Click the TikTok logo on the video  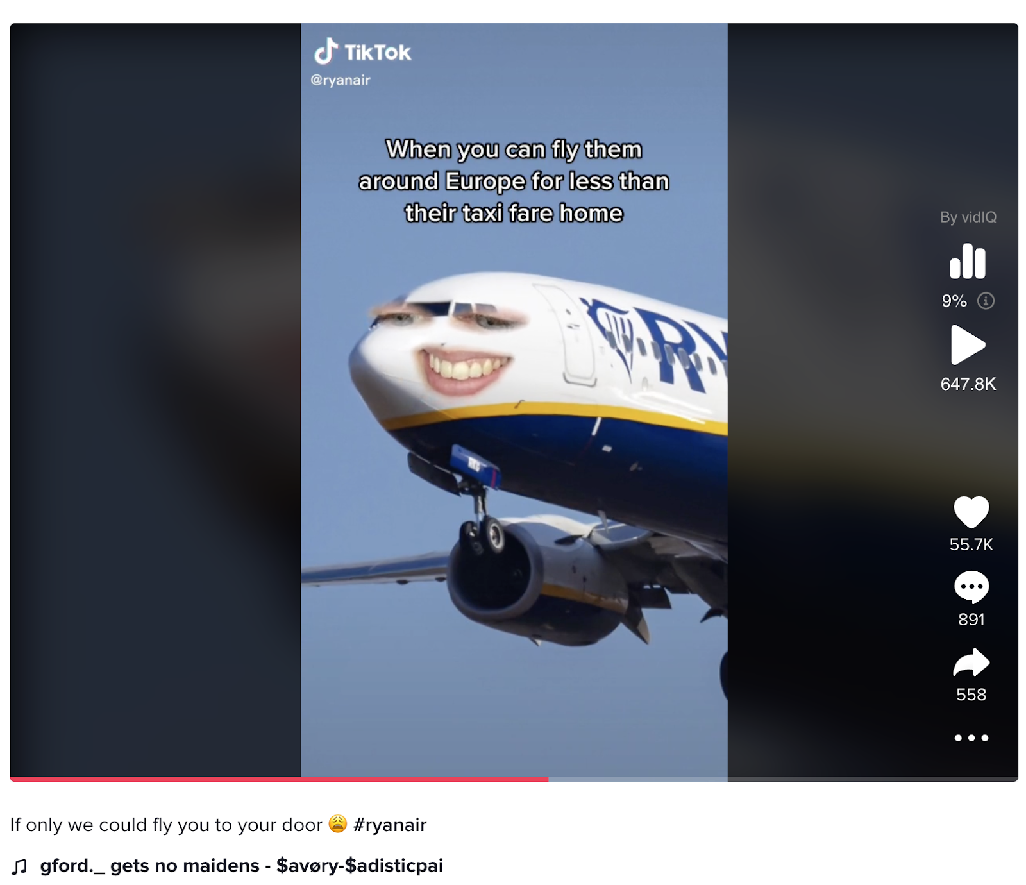(362, 52)
